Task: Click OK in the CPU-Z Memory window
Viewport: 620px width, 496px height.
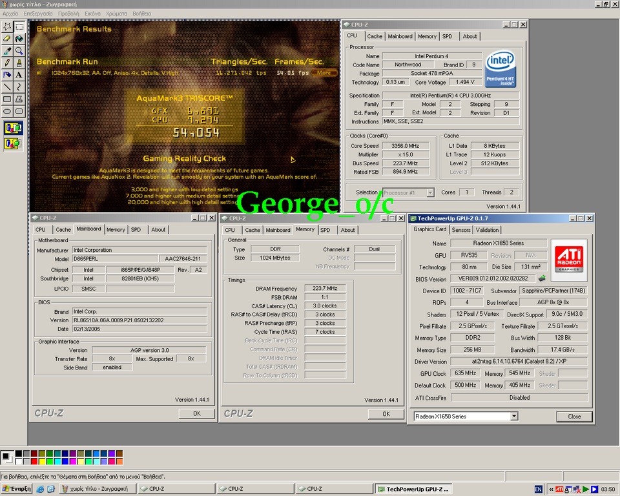Action: coord(386,414)
